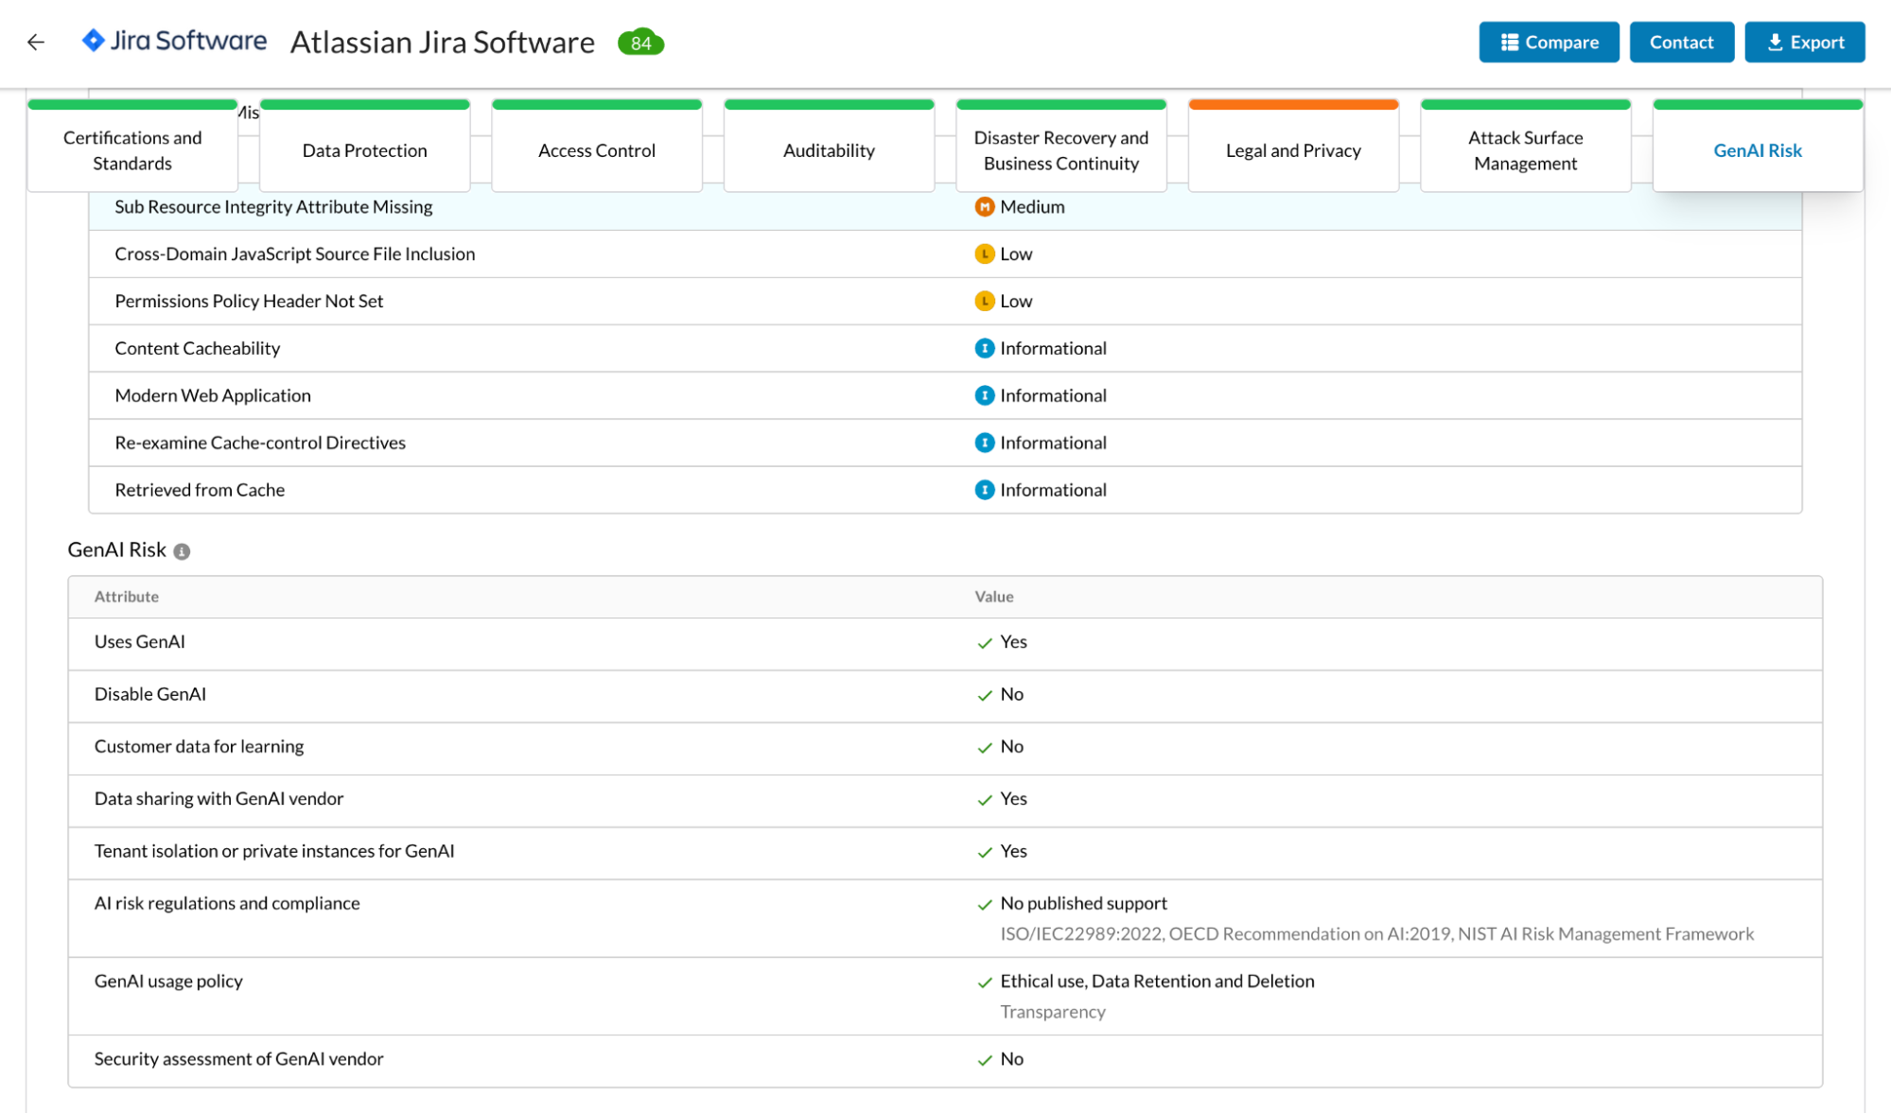Switch to Legal and Privacy tab
The width and height of the screenshot is (1891, 1114).
point(1294,147)
